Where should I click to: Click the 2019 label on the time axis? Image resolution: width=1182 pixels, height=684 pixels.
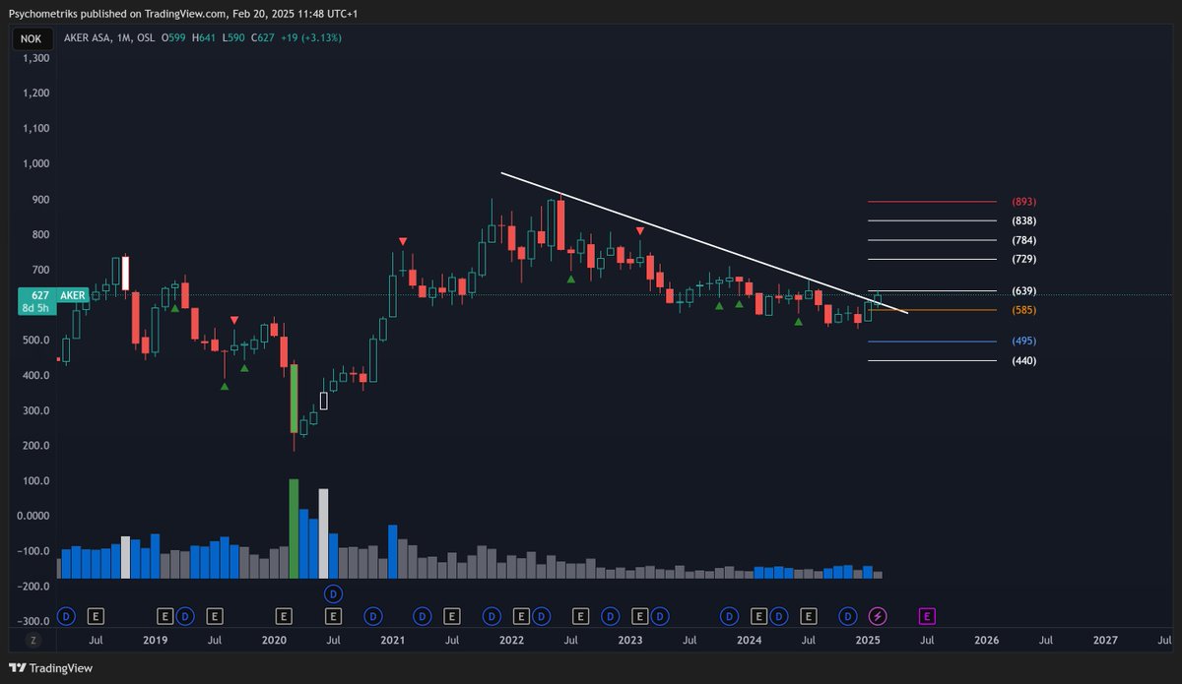point(155,640)
